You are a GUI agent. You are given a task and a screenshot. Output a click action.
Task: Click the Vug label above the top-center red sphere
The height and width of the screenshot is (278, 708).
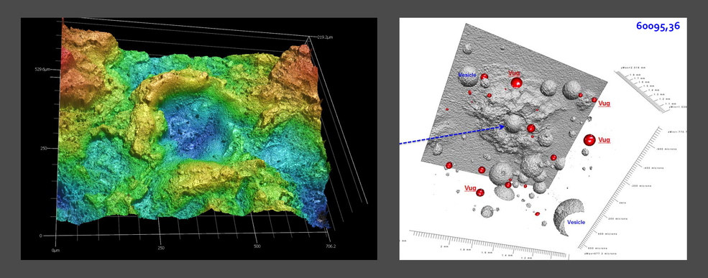514,73
